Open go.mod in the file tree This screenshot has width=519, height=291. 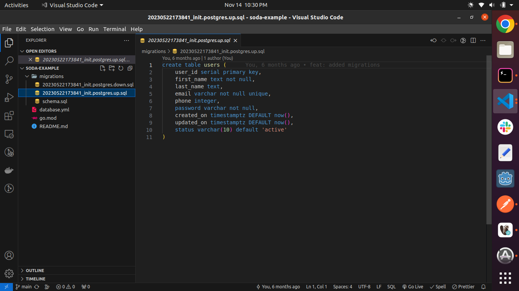(77, 118)
